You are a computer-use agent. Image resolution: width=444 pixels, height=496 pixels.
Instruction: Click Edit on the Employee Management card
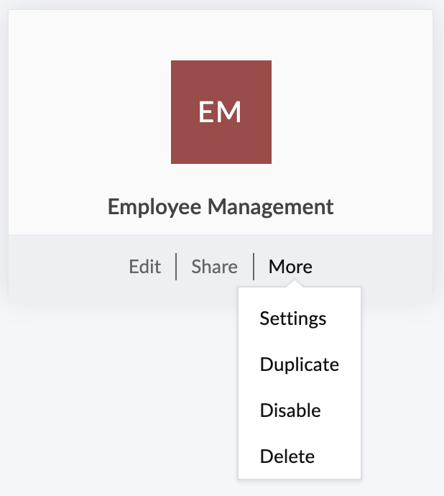tap(144, 267)
